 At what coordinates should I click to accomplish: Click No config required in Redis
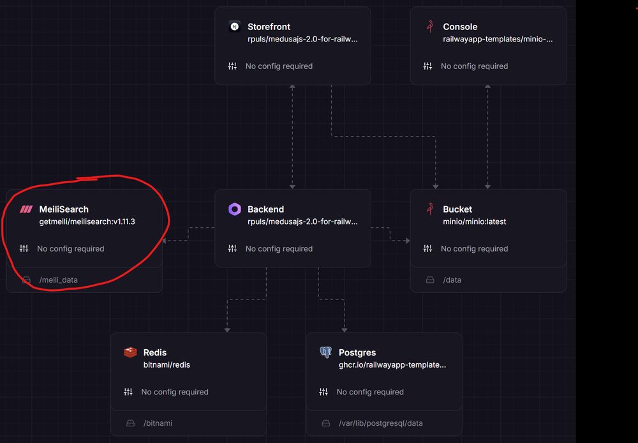coord(175,392)
